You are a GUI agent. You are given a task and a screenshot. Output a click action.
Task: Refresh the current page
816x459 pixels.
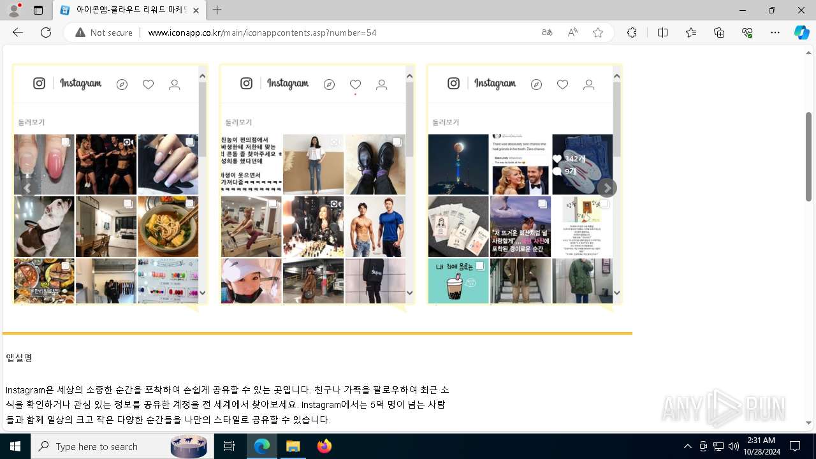pyautogui.click(x=46, y=33)
